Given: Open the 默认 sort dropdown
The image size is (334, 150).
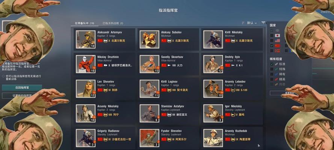Looking at the screenshot, I should click(x=252, y=23).
